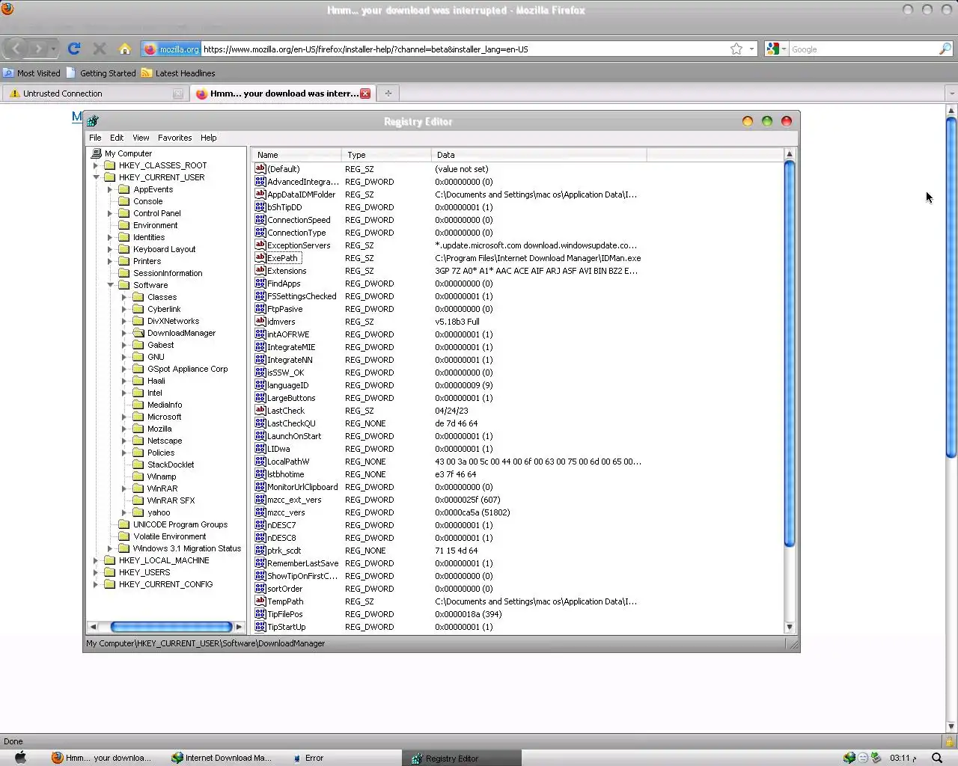Select the My Computer root node
This screenshot has height=766, width=958.
click(x=128, y=153)
